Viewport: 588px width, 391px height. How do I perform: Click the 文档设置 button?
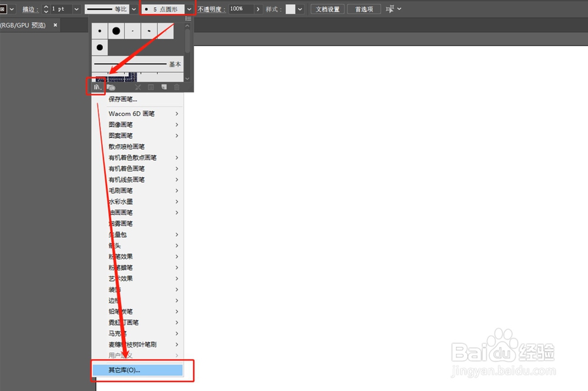328,9
